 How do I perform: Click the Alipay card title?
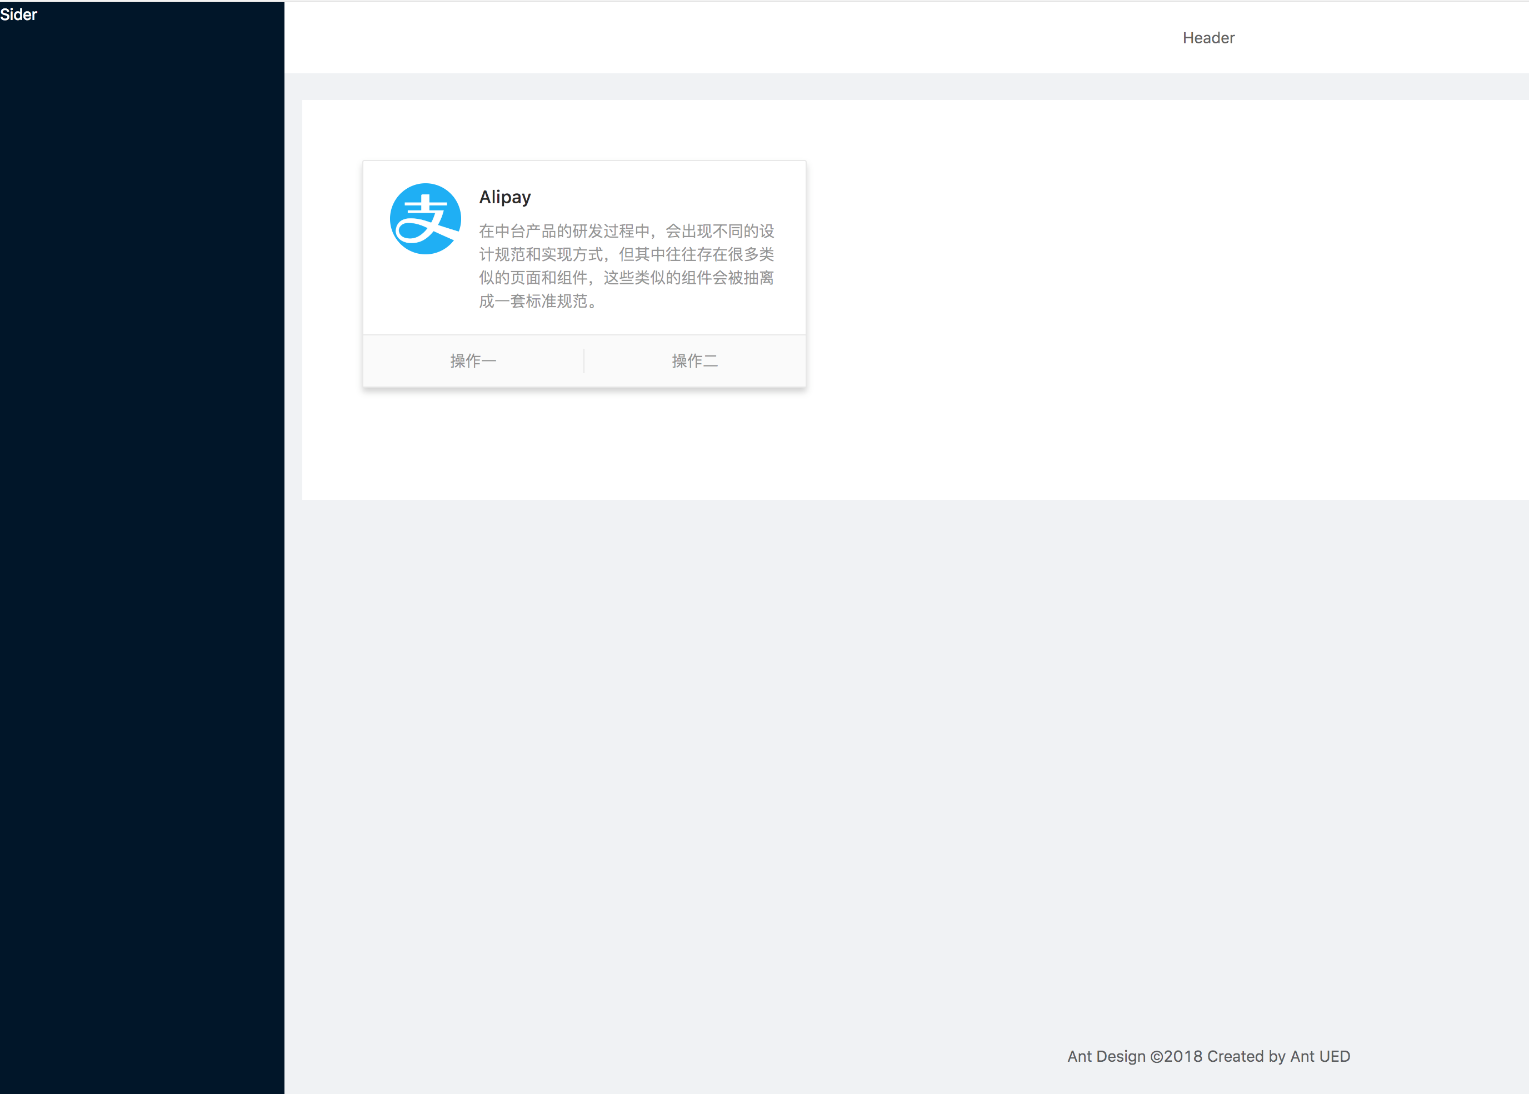pos(504,197)
